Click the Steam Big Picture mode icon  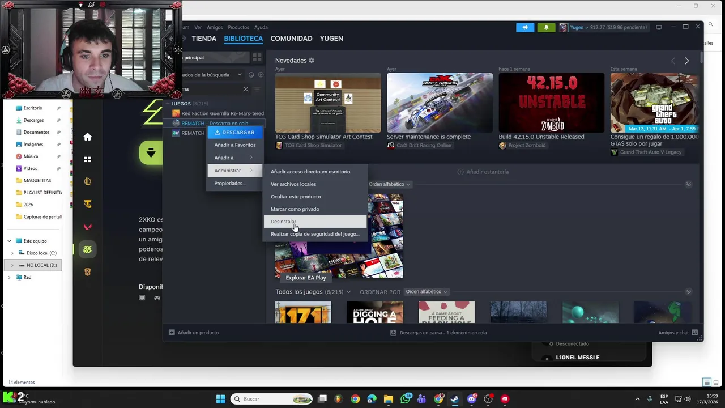pyautogui.click(x=659, y=27)
